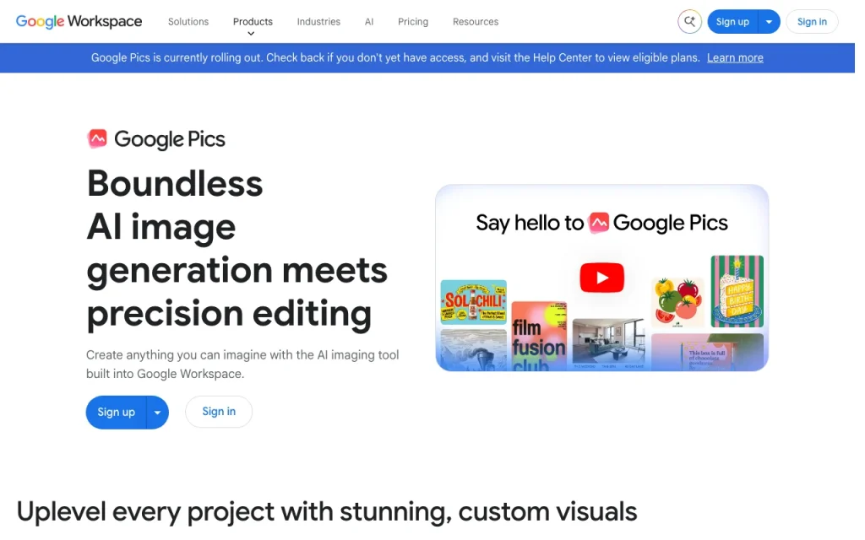Click the "Uplevel every project" heading
Screen dimensions: 865x540
tap(327, 512)
